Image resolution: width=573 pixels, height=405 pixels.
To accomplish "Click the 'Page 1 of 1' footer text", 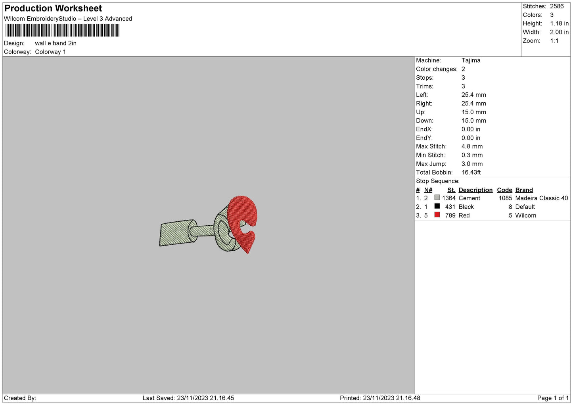I will coord(553,398).
